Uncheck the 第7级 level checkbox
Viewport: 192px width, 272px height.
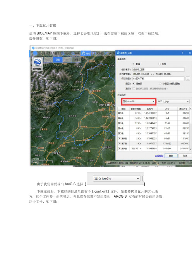(119, 143)
